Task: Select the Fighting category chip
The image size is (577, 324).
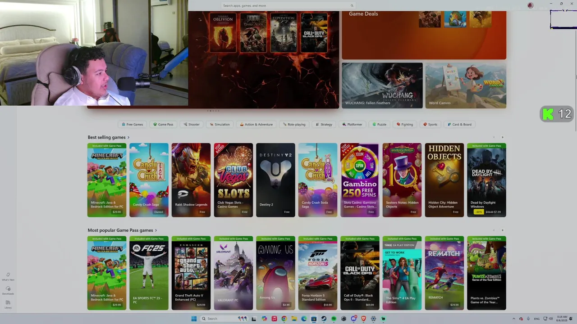Action: tap(404, 124)
